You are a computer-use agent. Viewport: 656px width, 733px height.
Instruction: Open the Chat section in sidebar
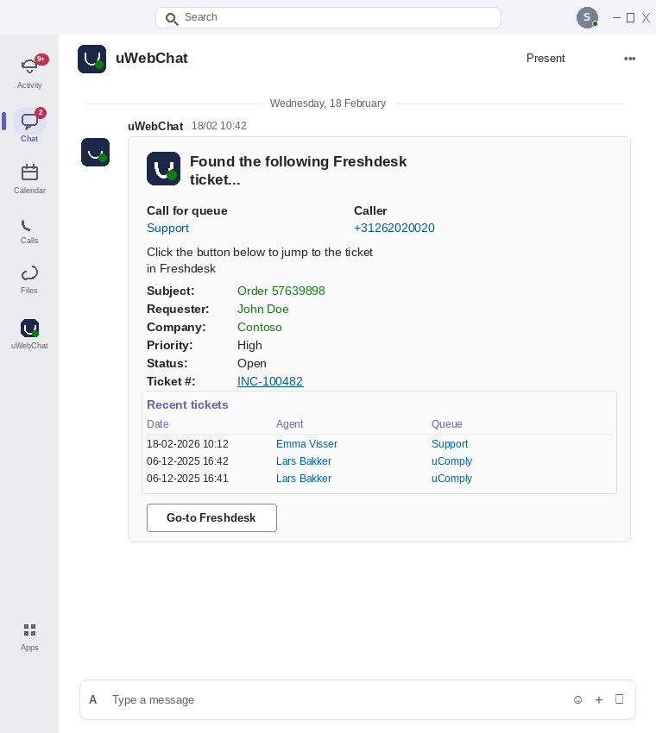point(29,125)
